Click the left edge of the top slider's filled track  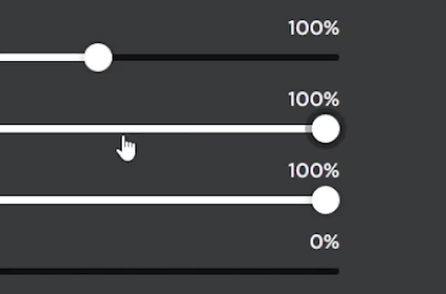pos(3,58)
